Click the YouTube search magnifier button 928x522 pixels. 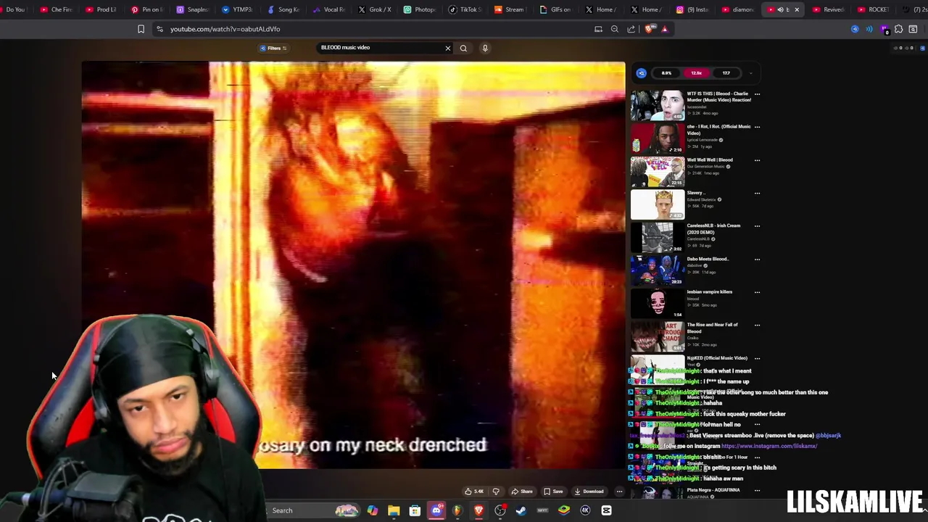tap(463, 48)
